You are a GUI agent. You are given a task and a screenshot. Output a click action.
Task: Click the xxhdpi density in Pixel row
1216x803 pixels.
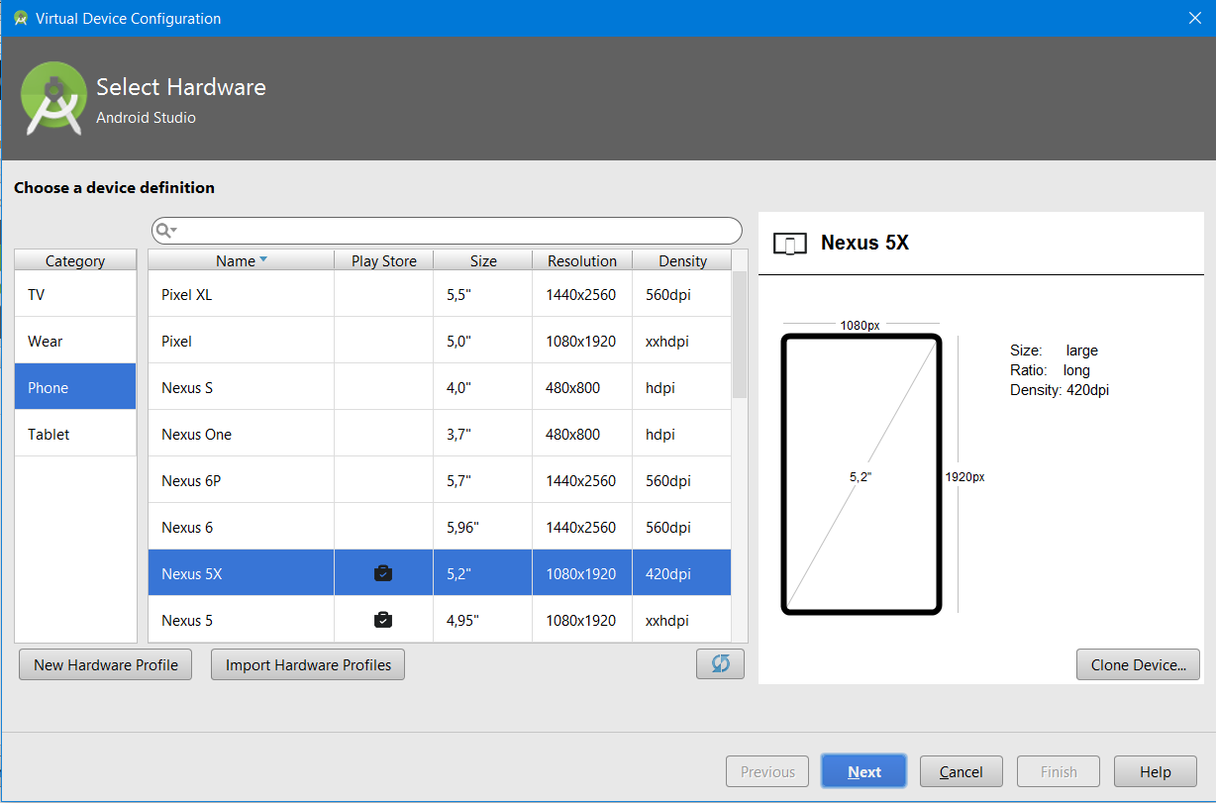coord(667,341)
